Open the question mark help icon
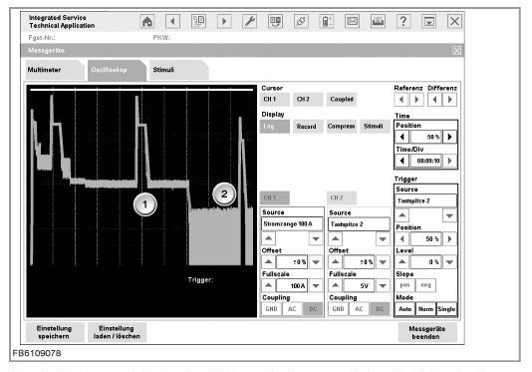532x372 pixels. 403,22
